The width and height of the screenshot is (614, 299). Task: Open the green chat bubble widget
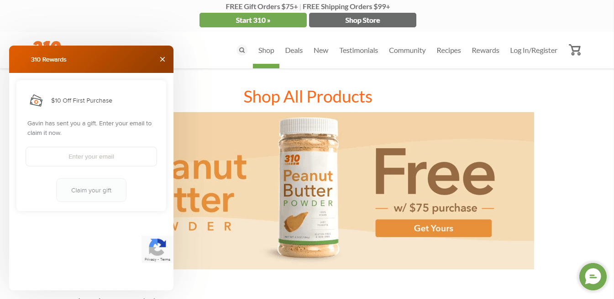(593, 277)
